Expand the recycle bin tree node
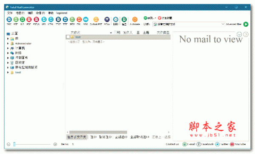This screenshot has height=154, width=255. 8,63
